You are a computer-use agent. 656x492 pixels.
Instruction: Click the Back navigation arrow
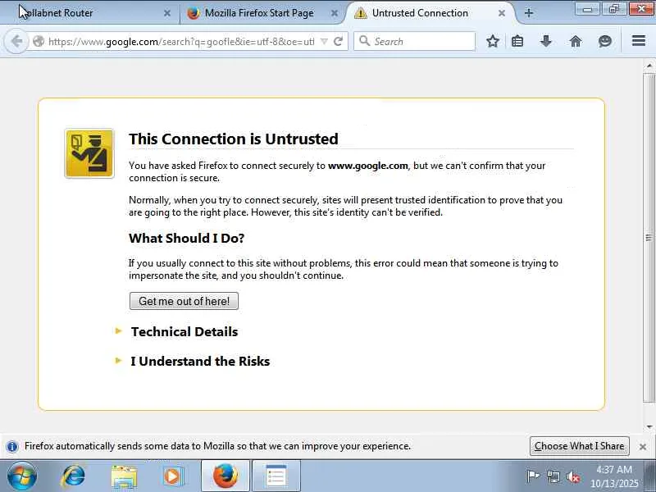16,42
